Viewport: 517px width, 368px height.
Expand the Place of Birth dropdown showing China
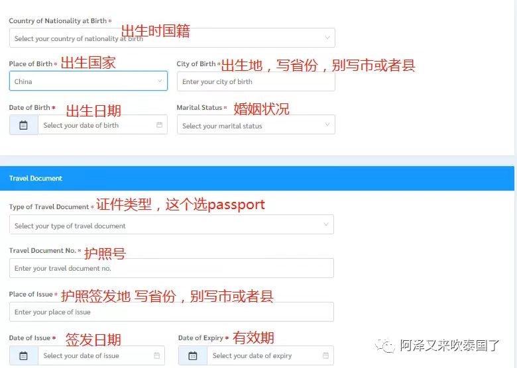[87, 81]
